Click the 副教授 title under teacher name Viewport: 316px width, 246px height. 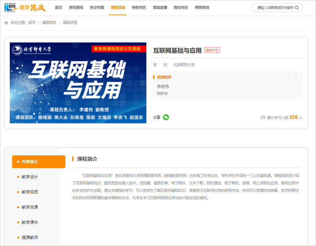[162, 93]
